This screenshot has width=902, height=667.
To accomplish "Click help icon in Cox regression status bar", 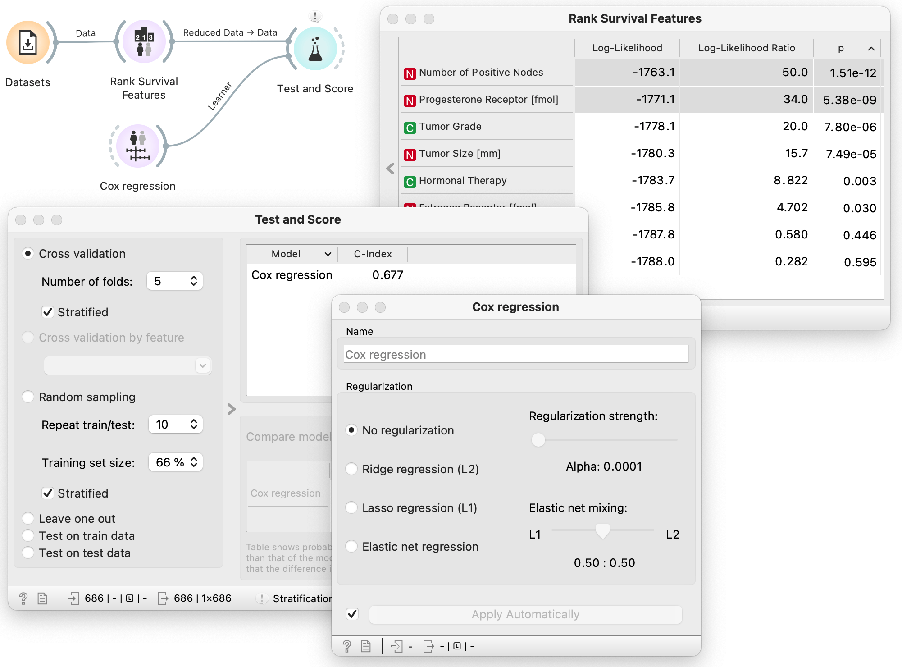I will pyautogui.click(x=346, y=646).
